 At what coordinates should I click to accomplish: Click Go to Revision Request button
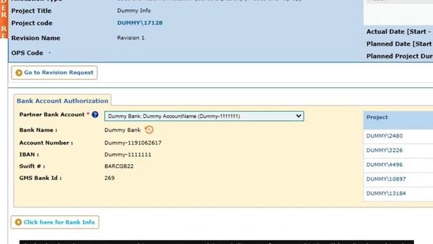pyautogui.click(x=54, y=73)
